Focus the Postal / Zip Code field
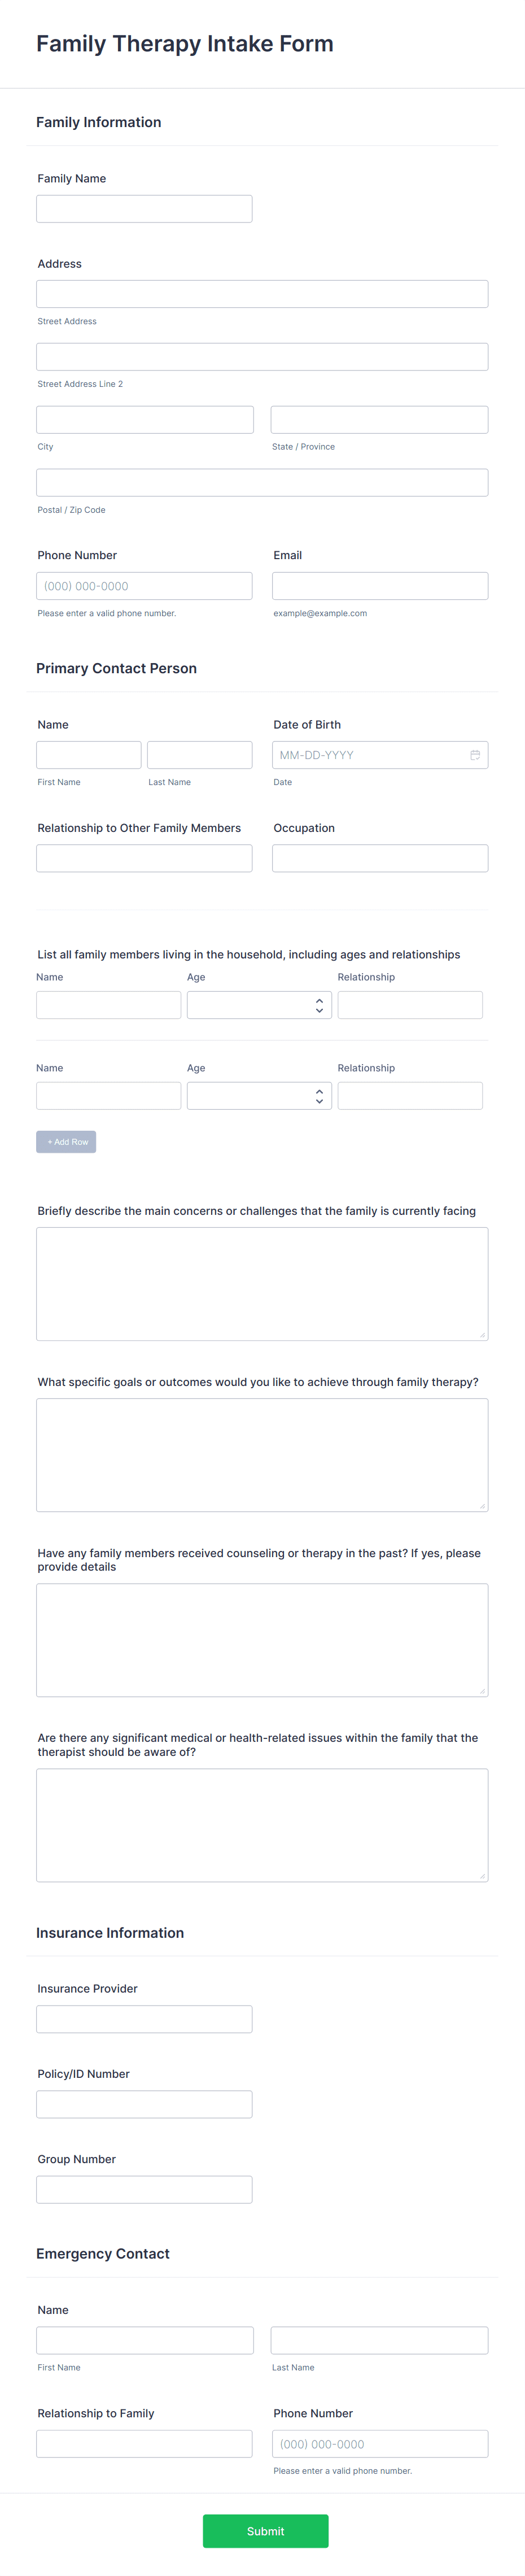 tap(262, 482)
